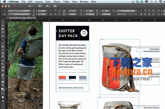The height and width of the screenshot is (109, 165).
Task: Select the Rectangle tool
Action: (x=3, y=56)
